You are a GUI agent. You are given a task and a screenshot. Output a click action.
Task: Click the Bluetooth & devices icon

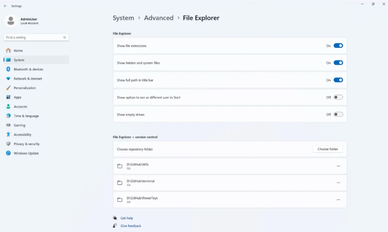(x=8, y=69)
